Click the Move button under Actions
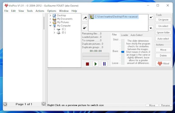This screenshot has height=113, width=175. pyautogui.click(x=163, y=50)
